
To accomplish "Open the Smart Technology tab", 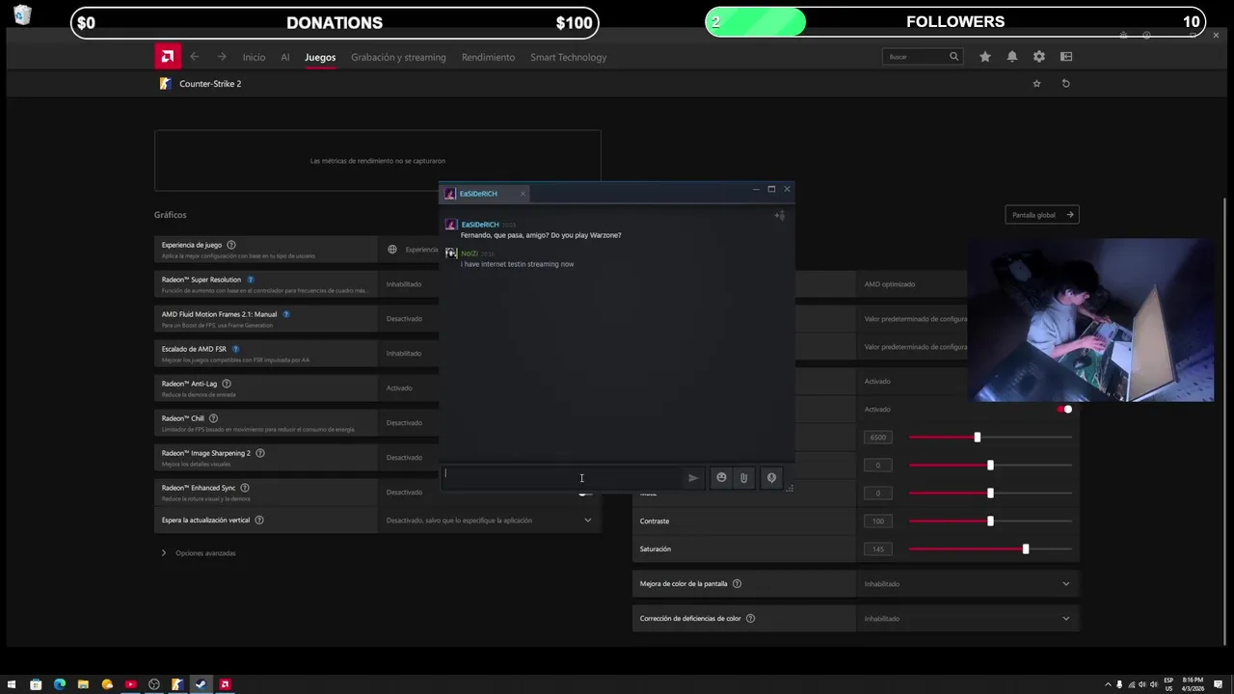I will pos(568,58).
